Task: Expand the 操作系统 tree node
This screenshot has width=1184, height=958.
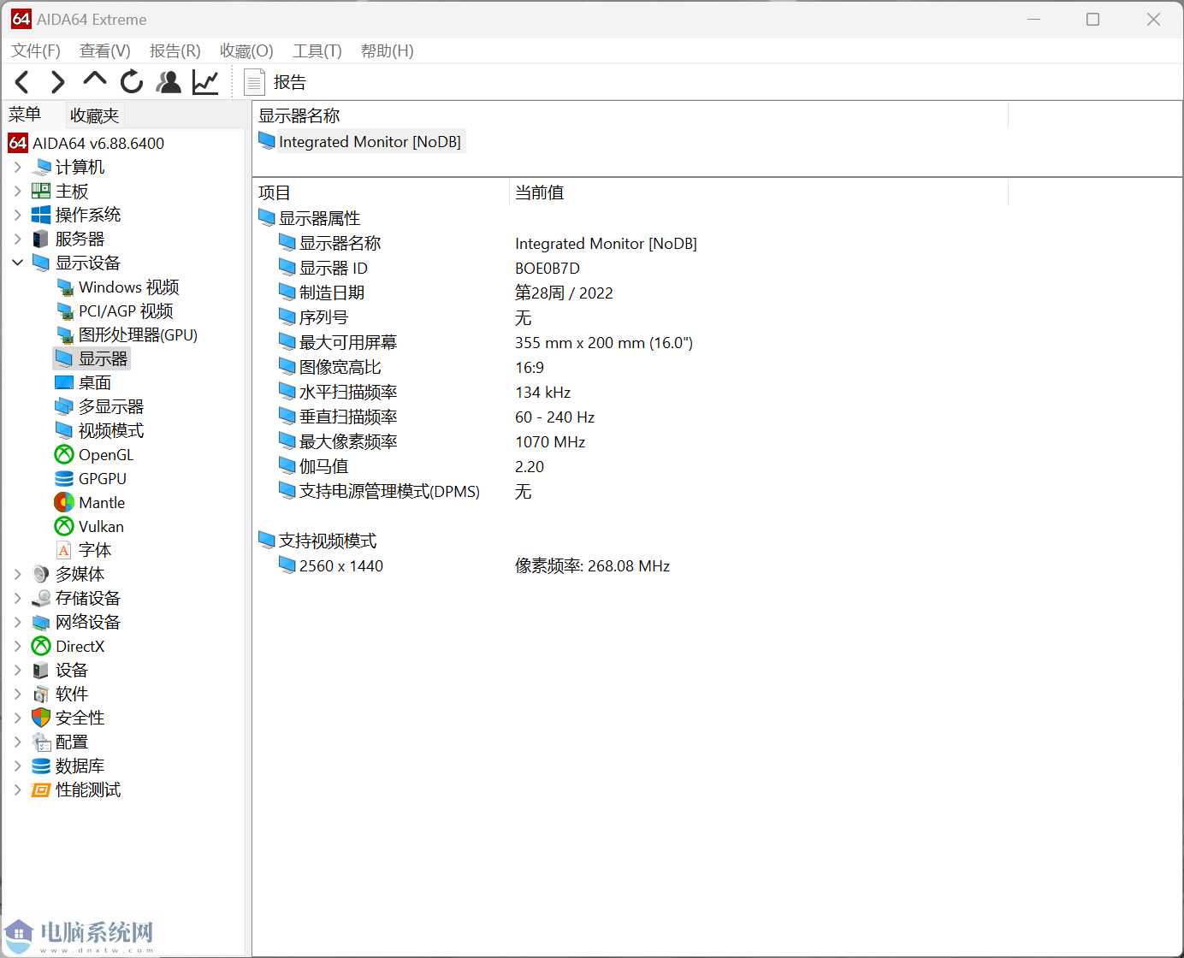Action: (x=17, y=215)
